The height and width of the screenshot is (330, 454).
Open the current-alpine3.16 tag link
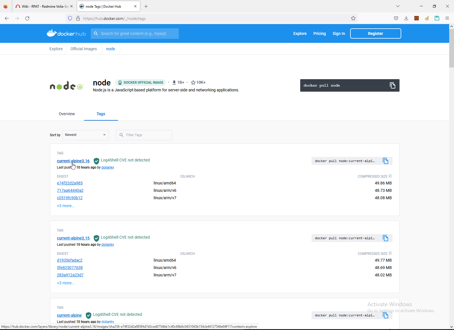tap(73, 161)
